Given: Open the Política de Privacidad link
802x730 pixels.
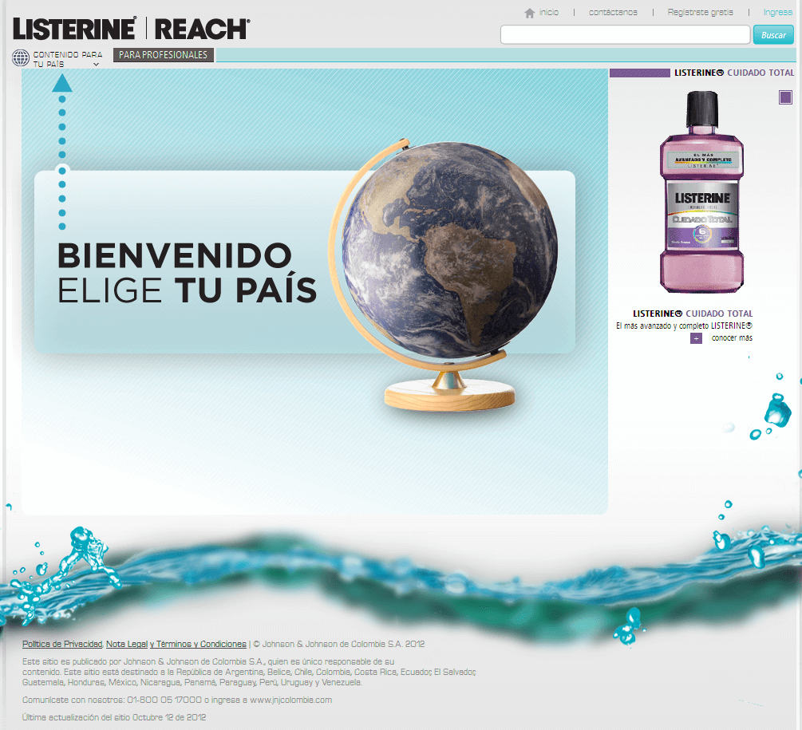Looking at the screenshot, I should [62, 644].
